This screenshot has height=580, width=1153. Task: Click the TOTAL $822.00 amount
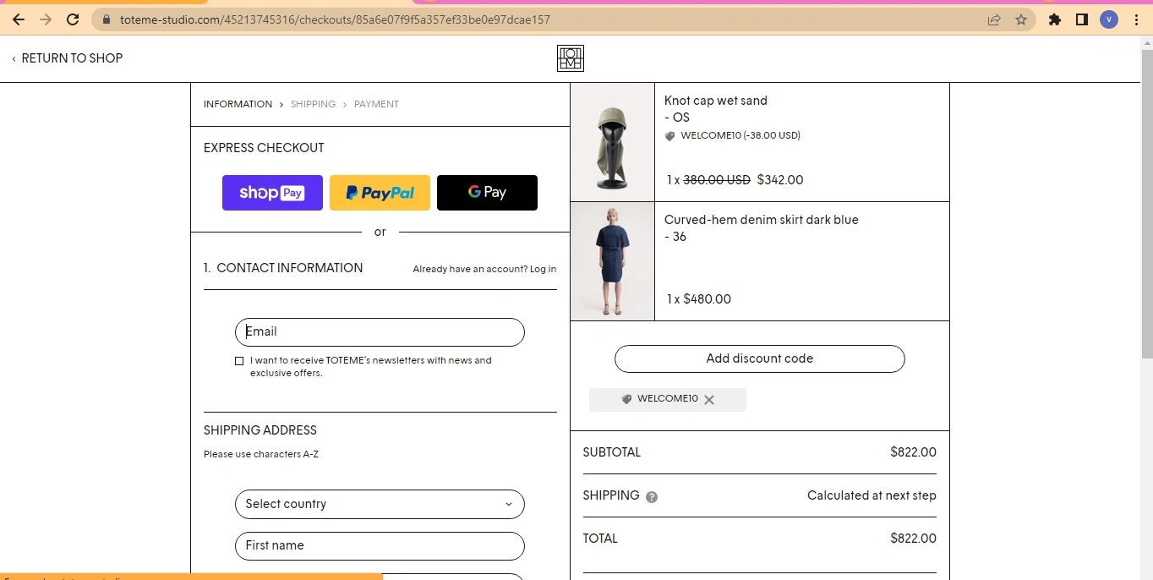[913, 539]
